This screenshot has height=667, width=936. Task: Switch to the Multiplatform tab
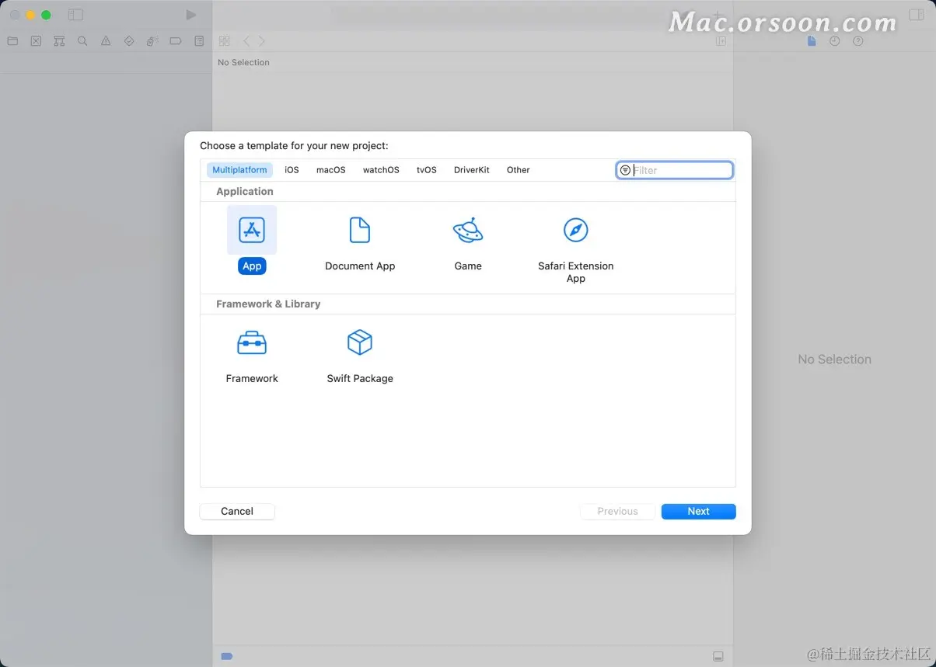(239, 170)
